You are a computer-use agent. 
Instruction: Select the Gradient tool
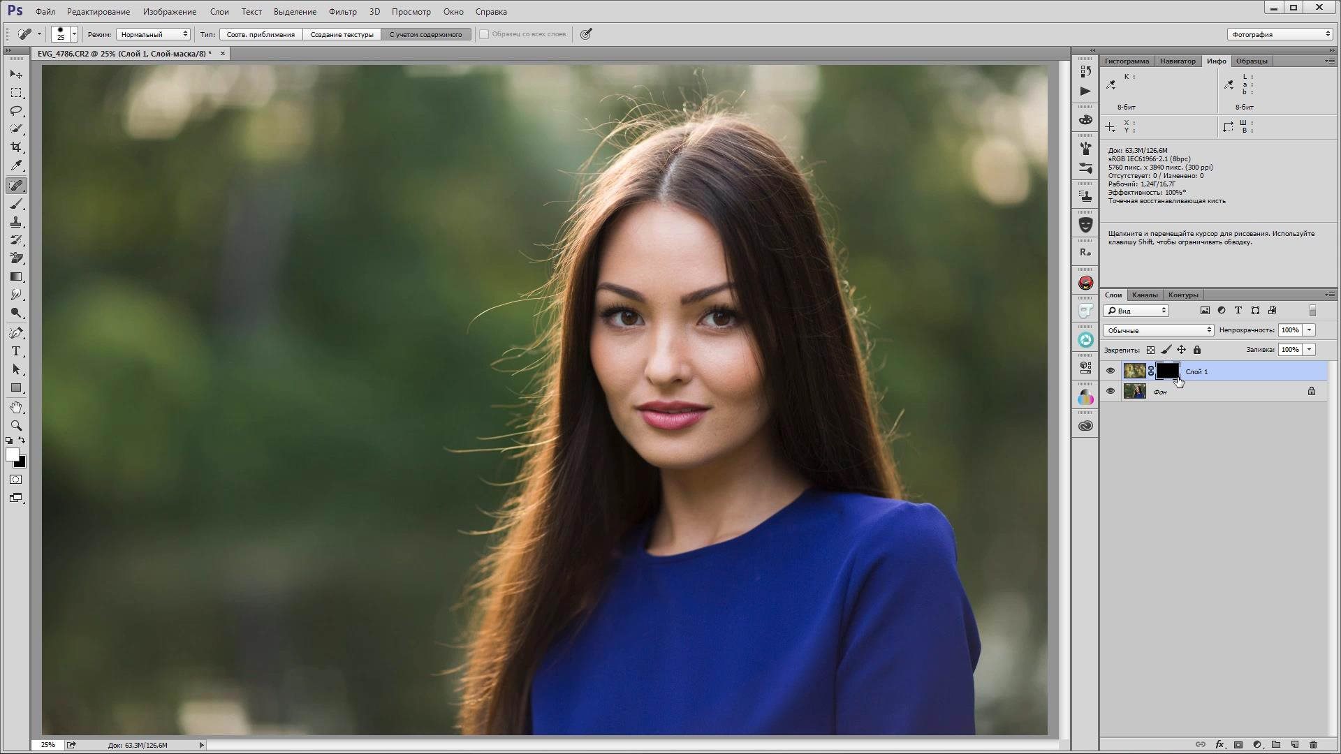point(17,276)
